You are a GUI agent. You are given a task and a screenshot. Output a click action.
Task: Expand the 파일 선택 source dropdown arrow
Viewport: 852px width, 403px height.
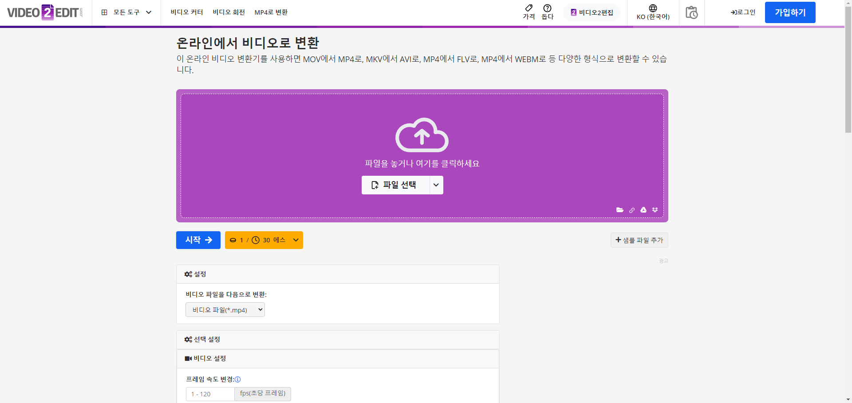(436, 185)
